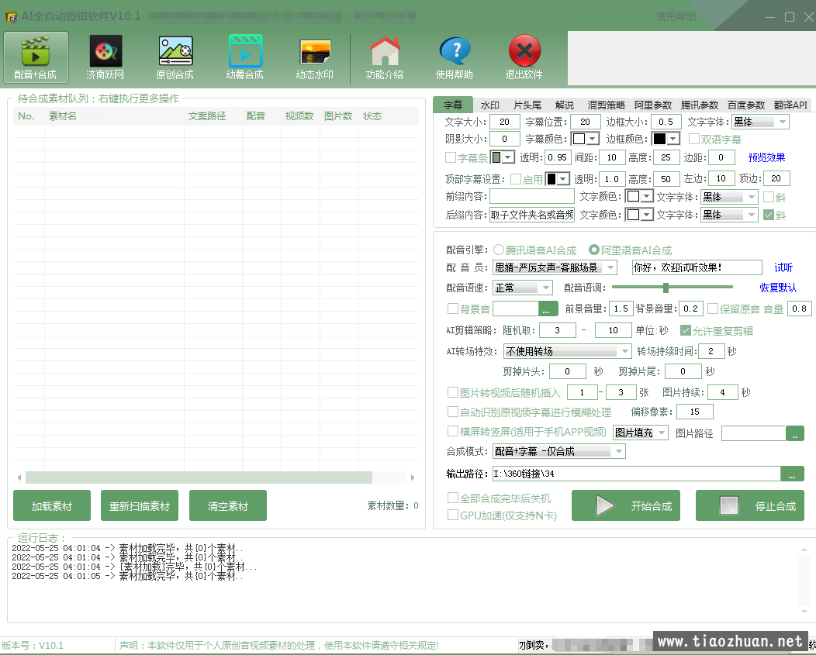Open 文字字体 dropdown on 前缀内容 row
This screenshot has height=655, width=816.
click(x=729, y=197)
